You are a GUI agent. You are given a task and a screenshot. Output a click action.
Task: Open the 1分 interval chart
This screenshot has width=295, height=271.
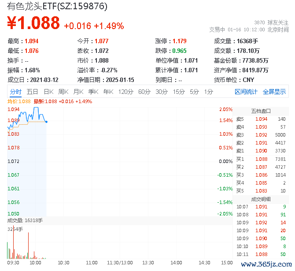point(209,92)
